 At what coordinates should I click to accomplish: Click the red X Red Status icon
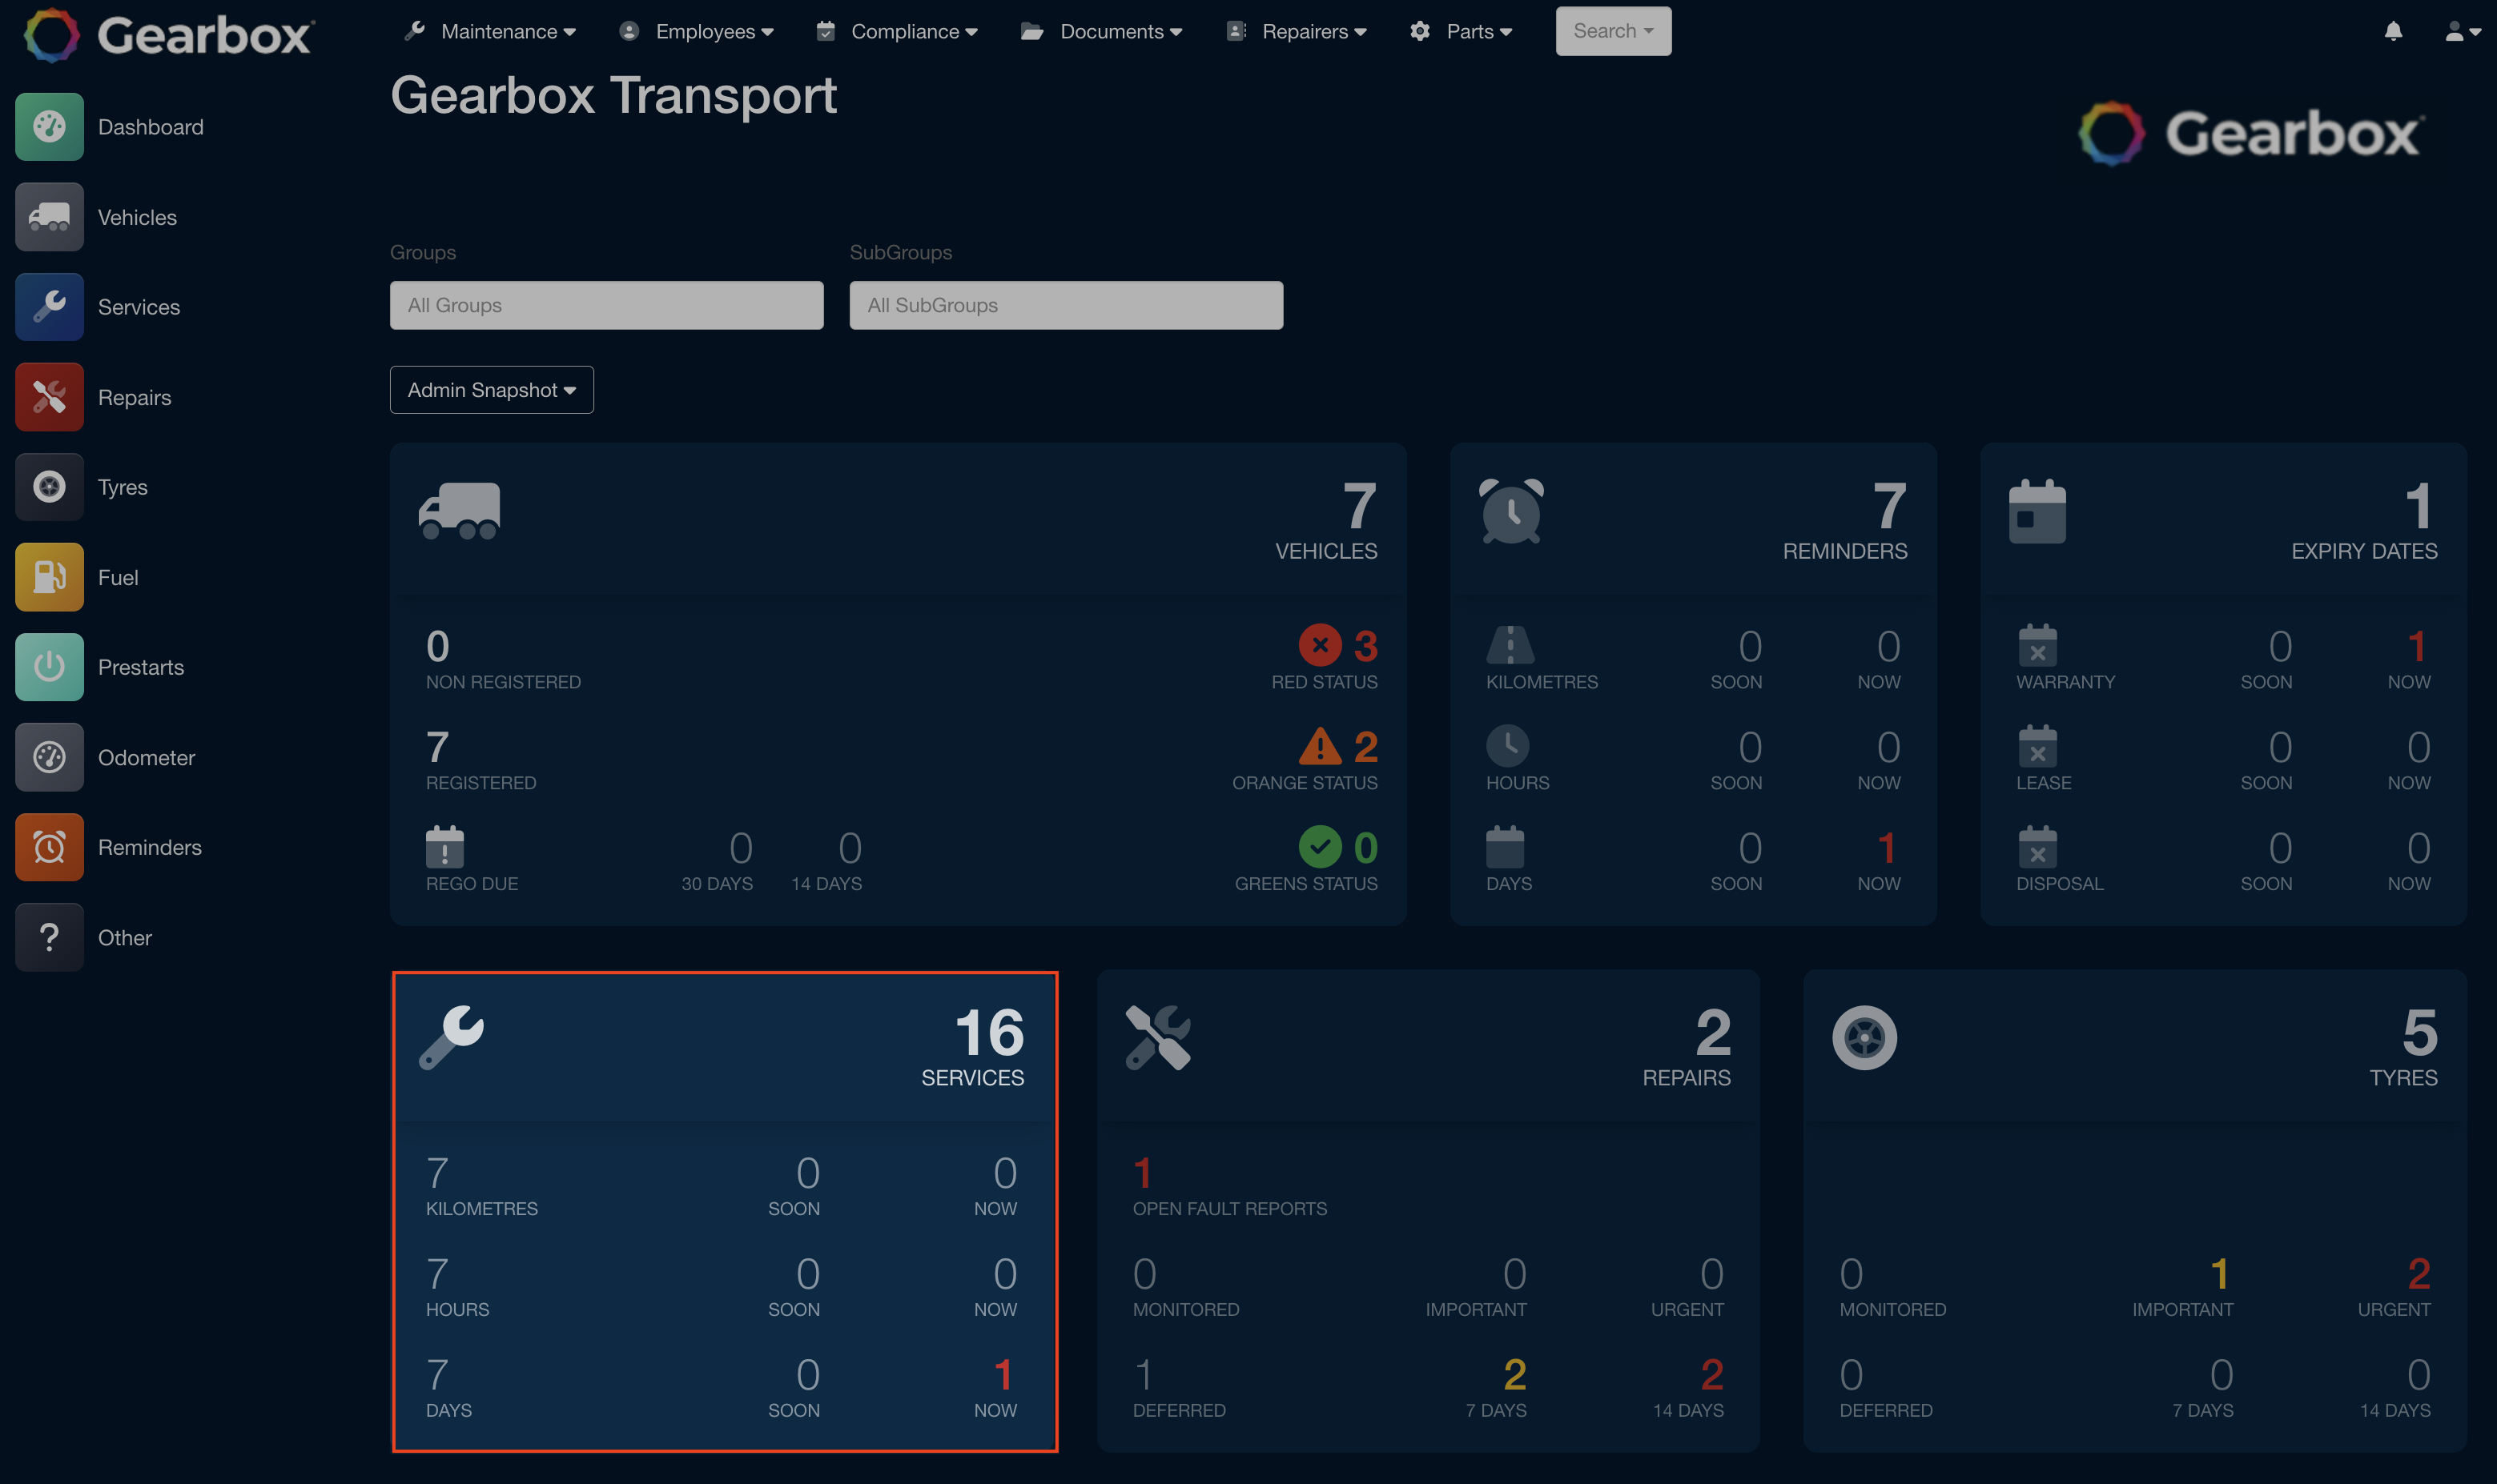tap(1320, 645)
